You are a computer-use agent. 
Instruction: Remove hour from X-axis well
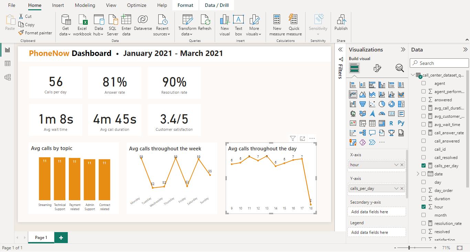pos(402,165)
